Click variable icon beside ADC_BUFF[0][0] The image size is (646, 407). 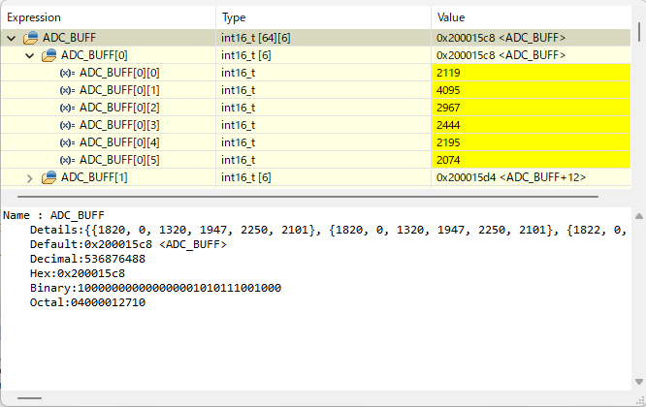coord(67,74)
